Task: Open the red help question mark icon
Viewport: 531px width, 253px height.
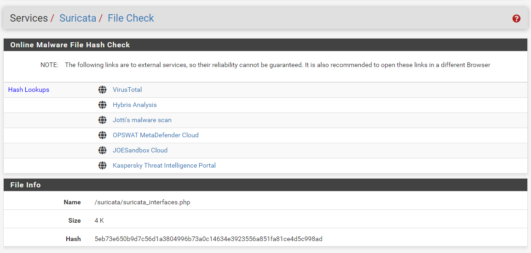Action: (516, 18)
